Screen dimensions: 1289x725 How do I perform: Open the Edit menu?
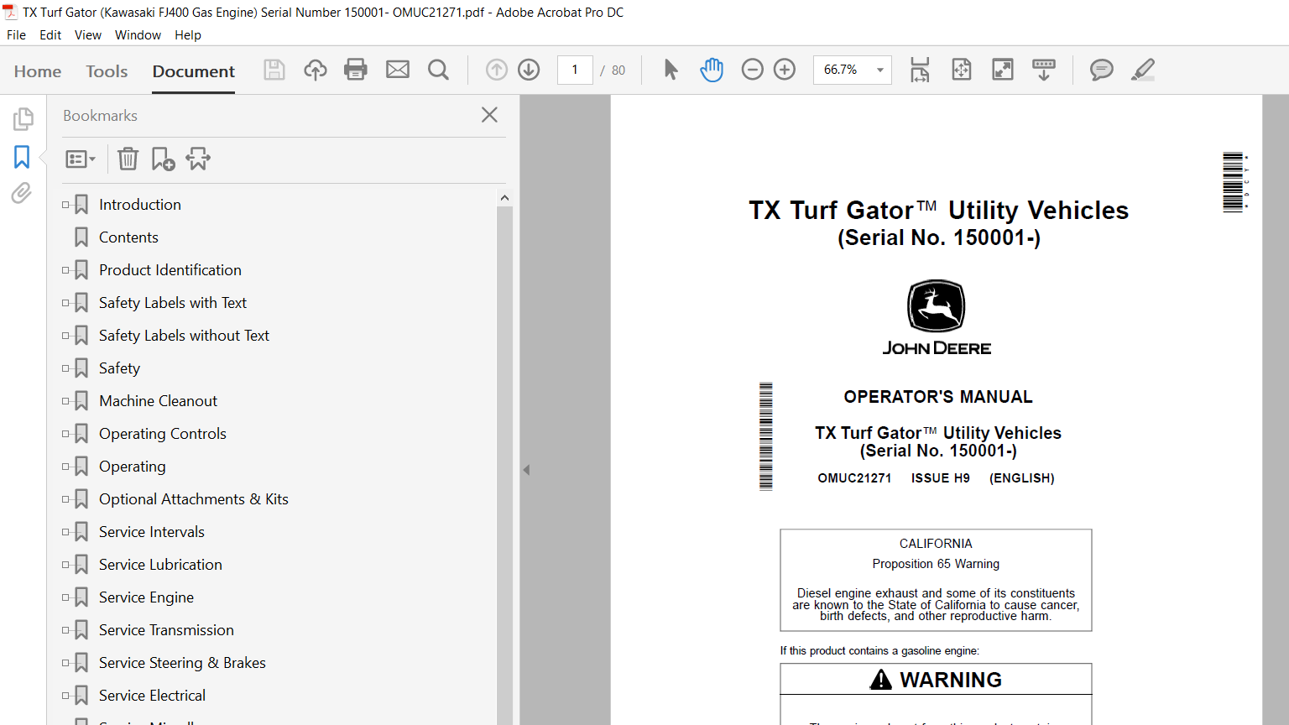click(50, 35)
